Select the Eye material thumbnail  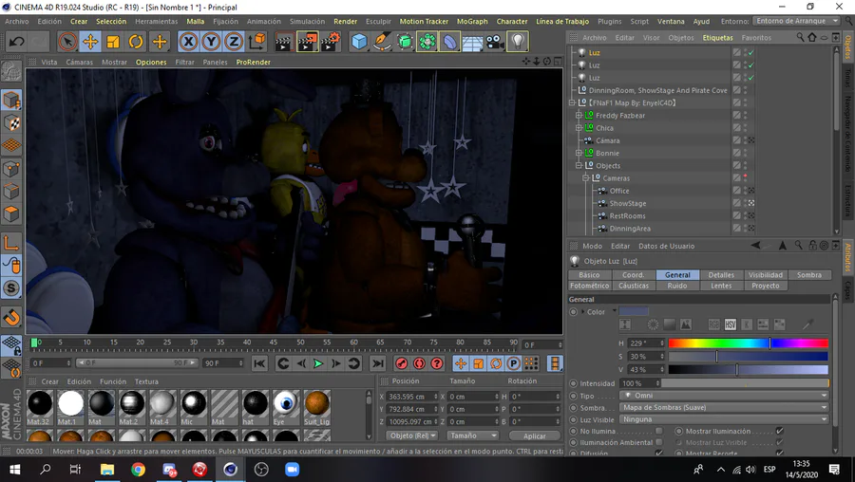pos(285,404)
